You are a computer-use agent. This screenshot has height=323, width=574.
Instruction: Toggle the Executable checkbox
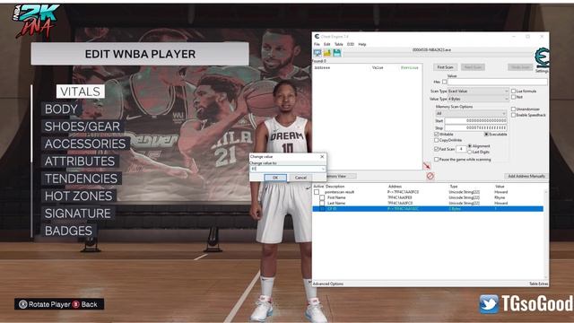coord(486,135)
